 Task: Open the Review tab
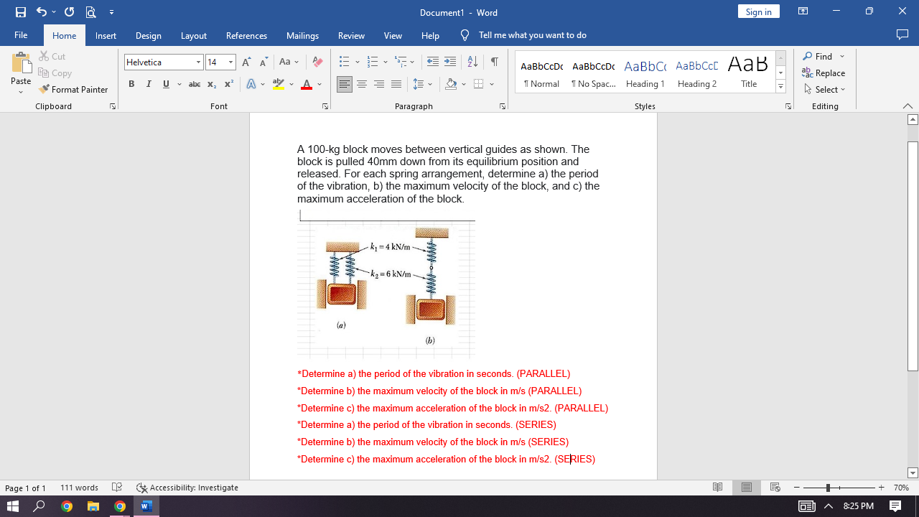coord(351,35)
